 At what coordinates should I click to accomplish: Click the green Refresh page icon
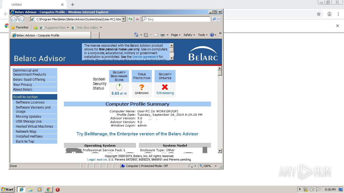(x=130, y=19)
